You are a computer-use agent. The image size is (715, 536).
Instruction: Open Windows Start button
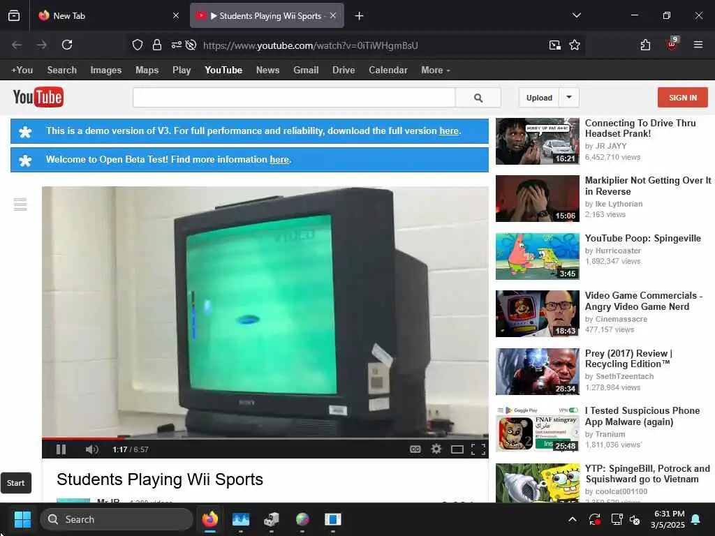click(x=22, y=519)
